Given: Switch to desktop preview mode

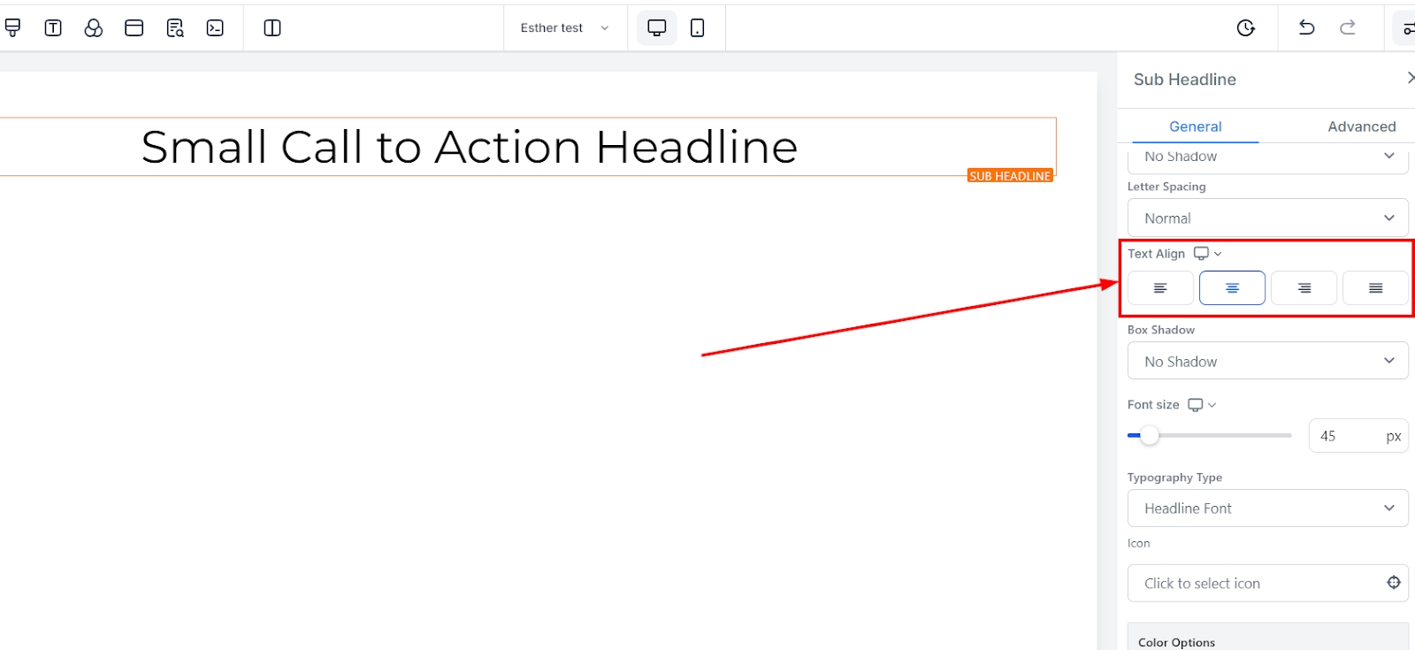Looking at the screenshot, I should click(656, 28).
